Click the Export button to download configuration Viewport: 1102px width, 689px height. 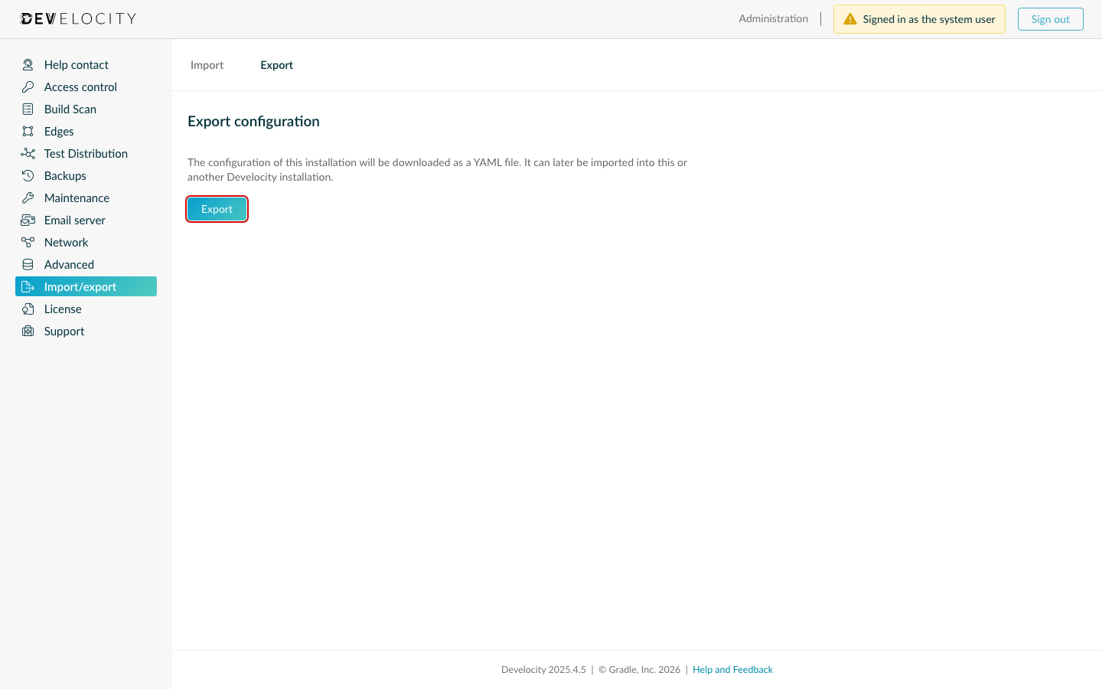pyautogui.click(x=217, y=208)
